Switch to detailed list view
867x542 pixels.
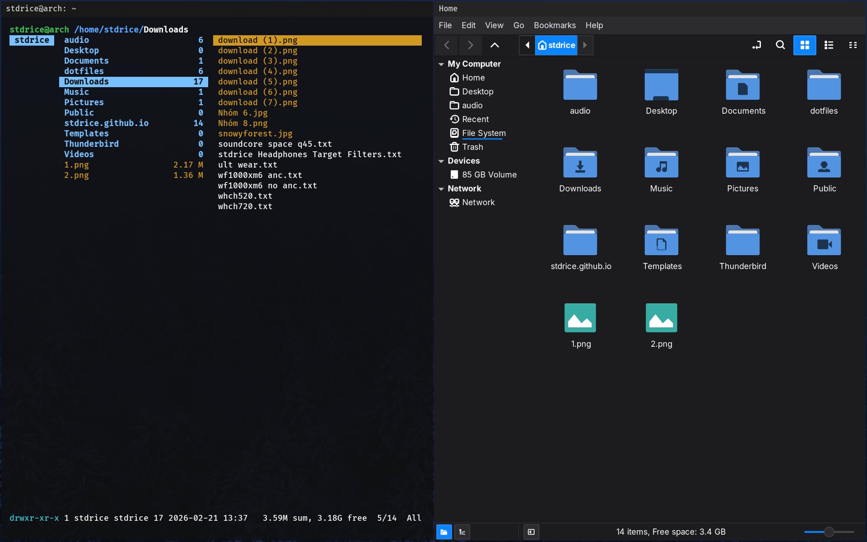[x=829, y=45]
